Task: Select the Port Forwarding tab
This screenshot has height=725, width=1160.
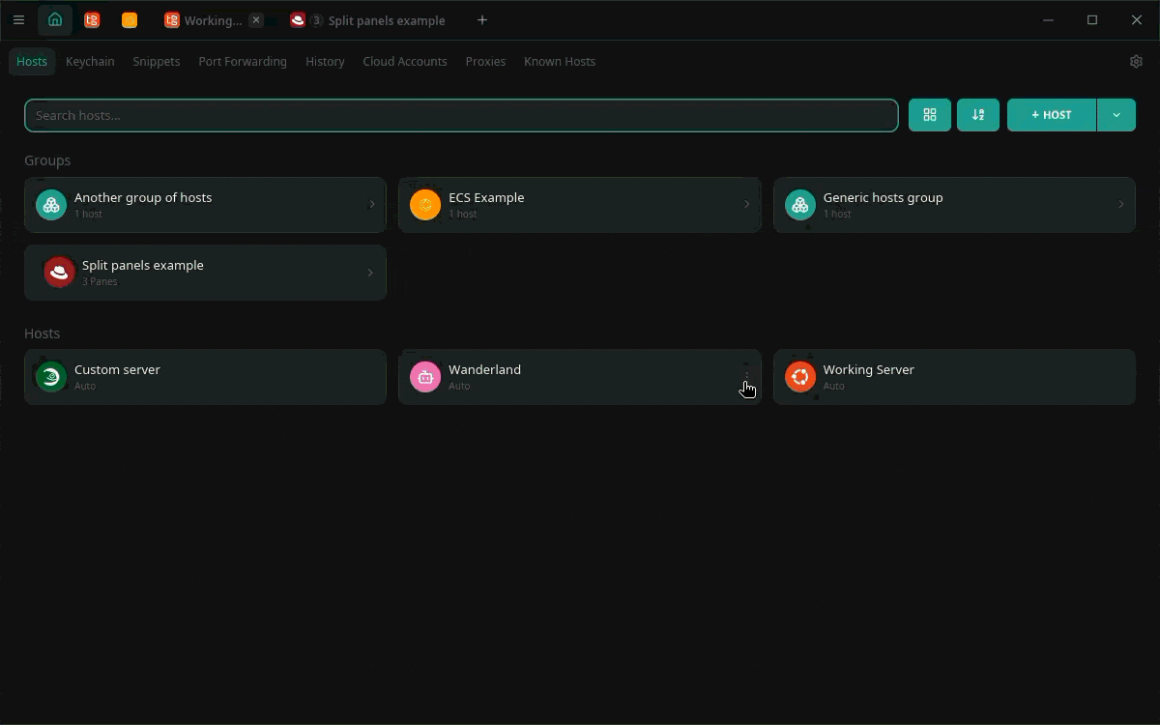Action: pos(243,61)
